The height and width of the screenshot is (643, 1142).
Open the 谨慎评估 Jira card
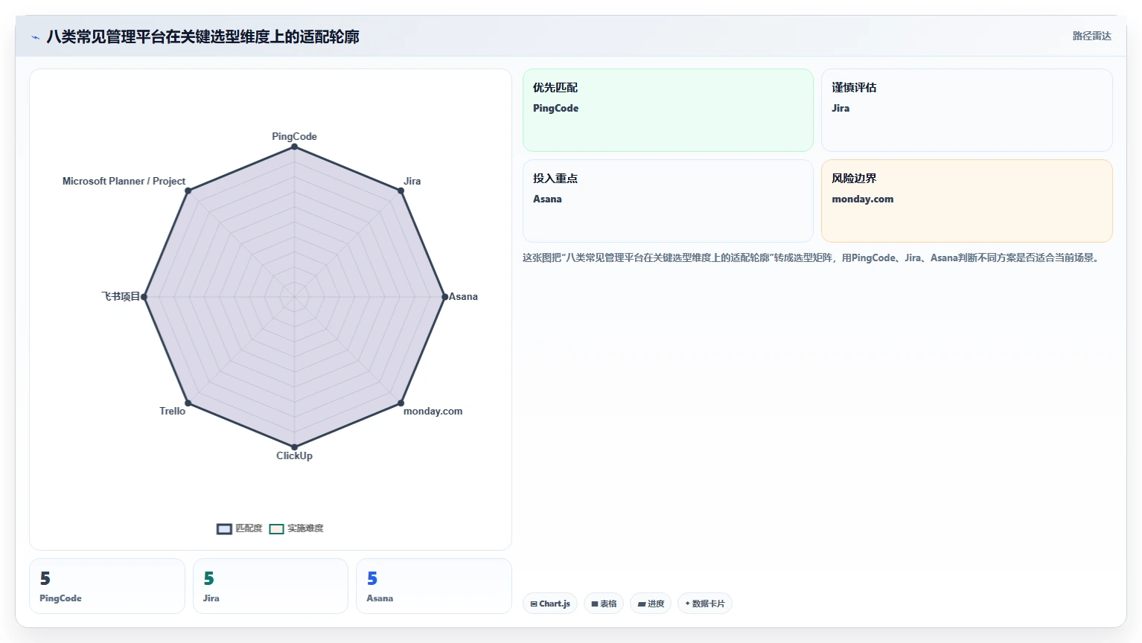click(x=966, y=110)
